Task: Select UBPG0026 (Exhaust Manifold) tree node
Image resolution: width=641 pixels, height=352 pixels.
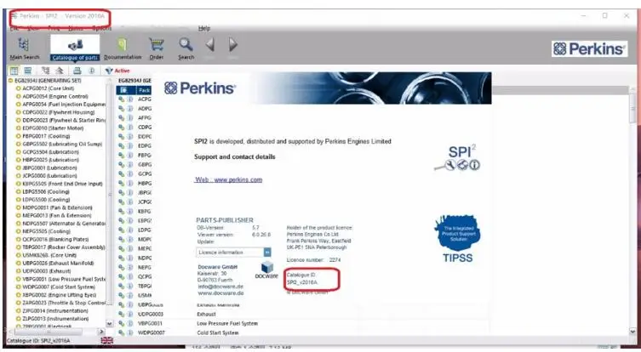Action: click(58, 263)
